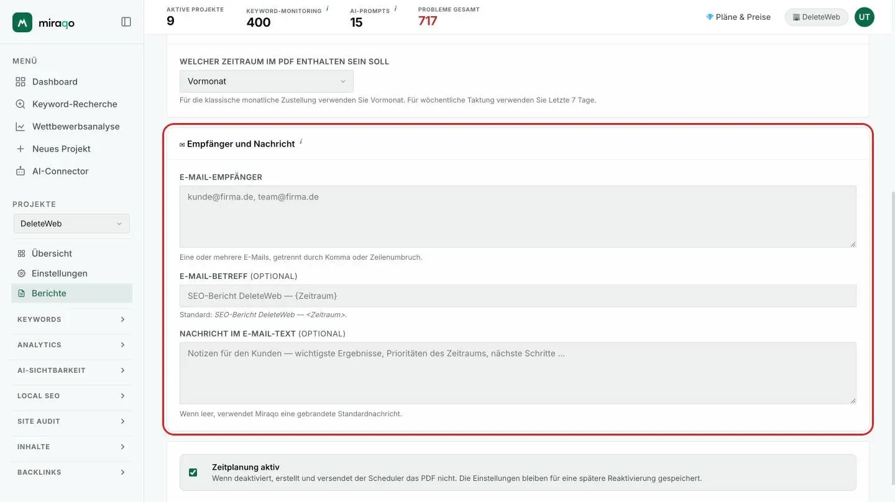Screen dimensions: 895x502
Task: Go to Dashboard in the menu
Action: pyautogui.click(x=55, y=81)
